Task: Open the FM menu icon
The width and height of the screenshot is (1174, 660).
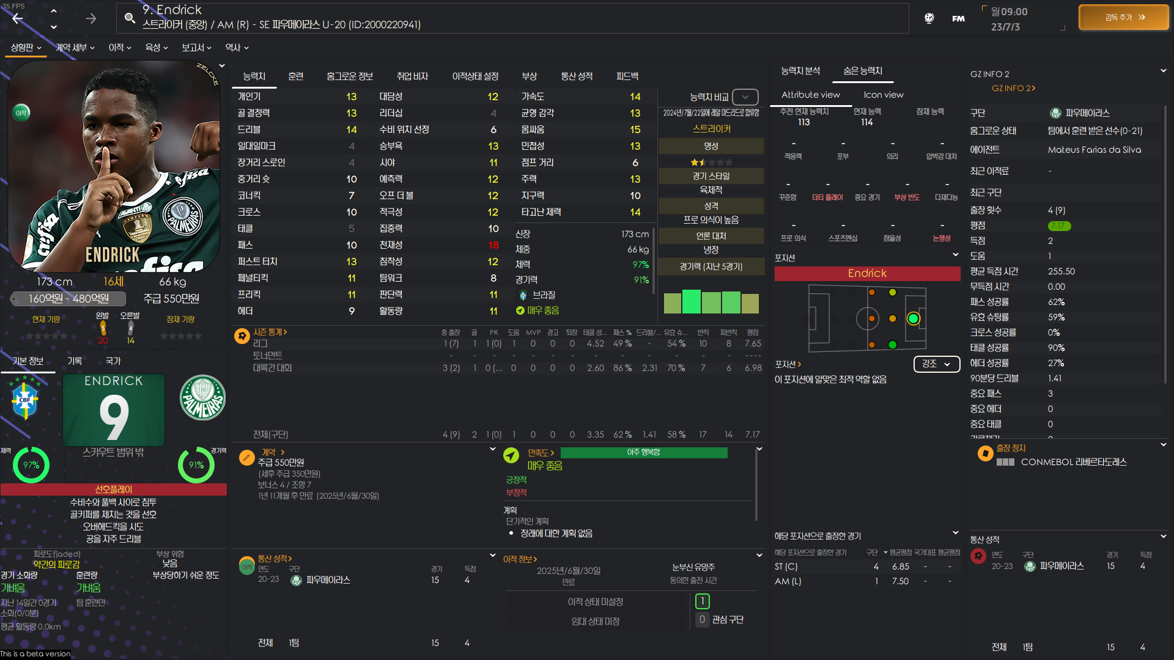Action: (x=958, y=18)
